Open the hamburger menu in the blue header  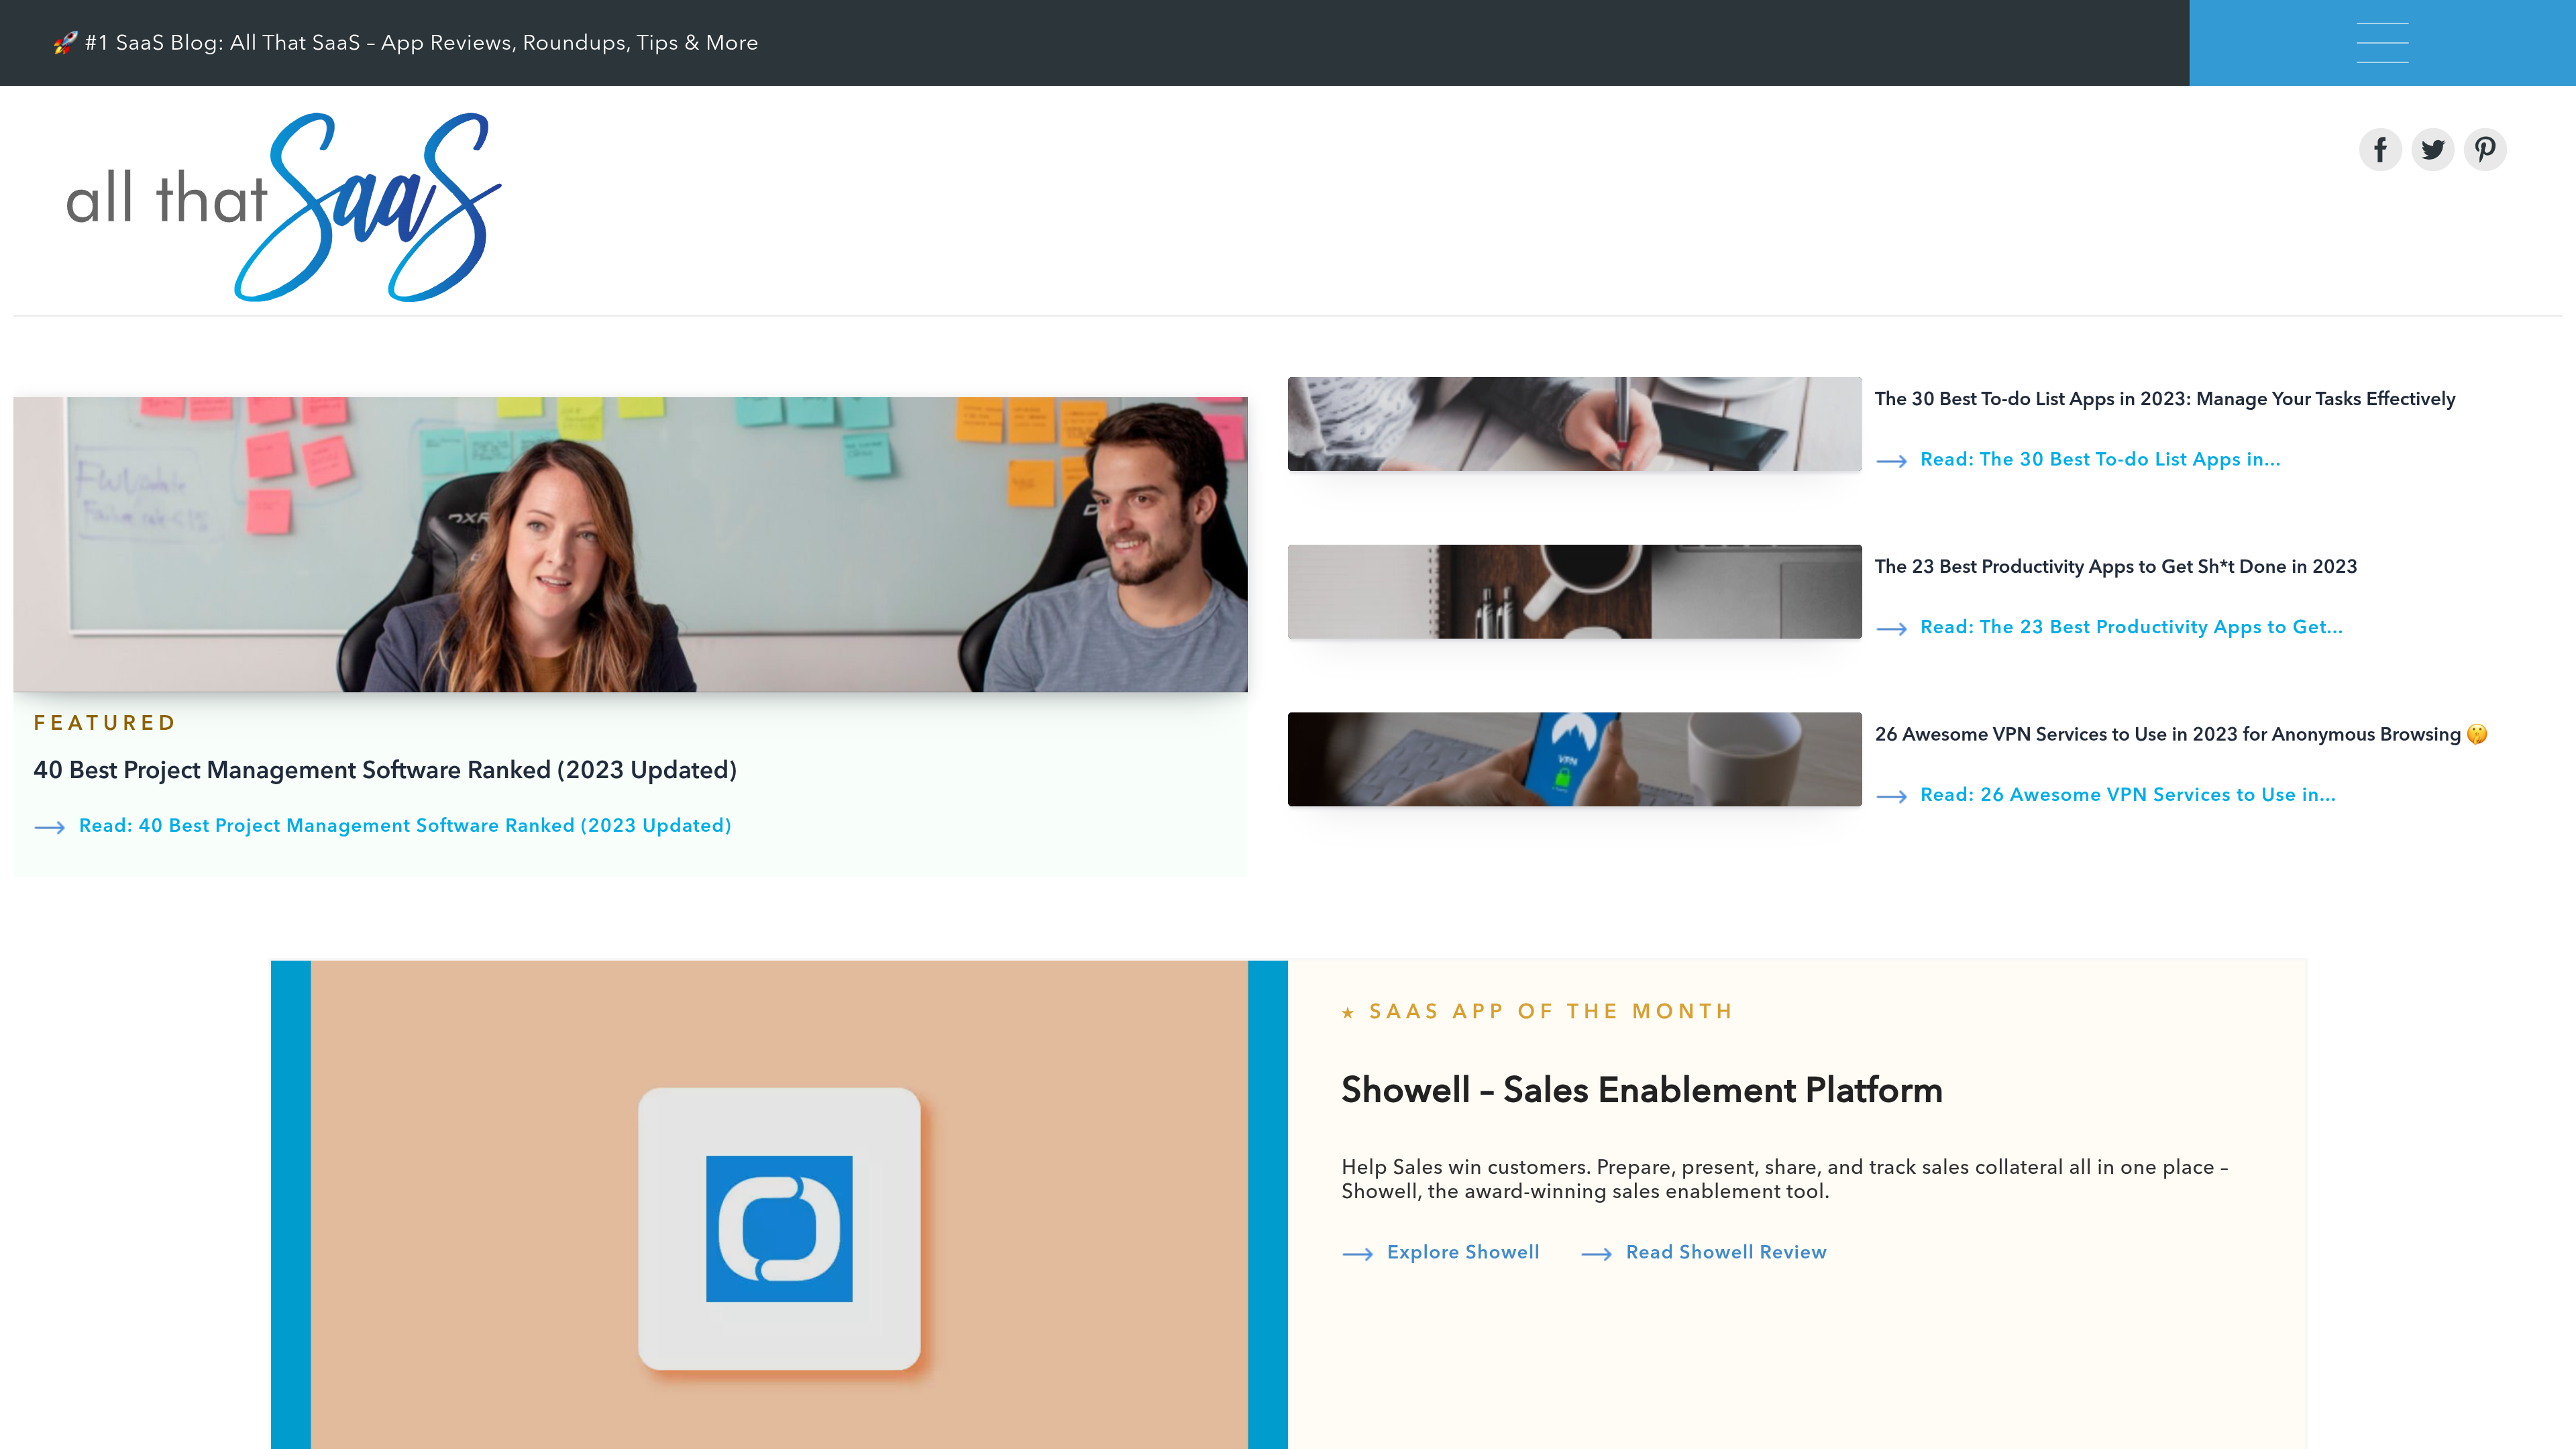(2382, 43)
